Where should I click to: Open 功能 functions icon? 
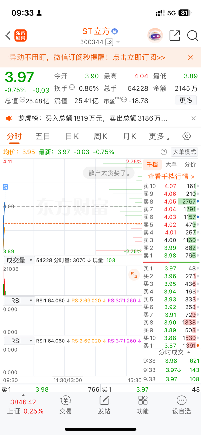[143, 404]
